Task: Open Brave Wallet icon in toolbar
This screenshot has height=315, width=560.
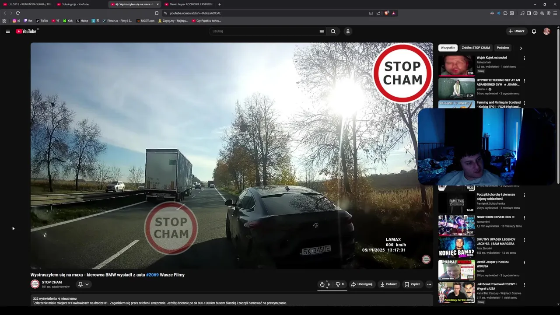Action: click(535, 13)
